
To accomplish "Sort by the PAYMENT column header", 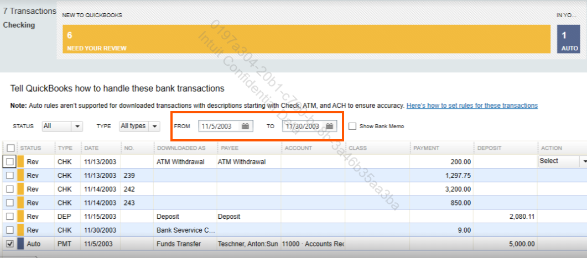I will 426,148.
